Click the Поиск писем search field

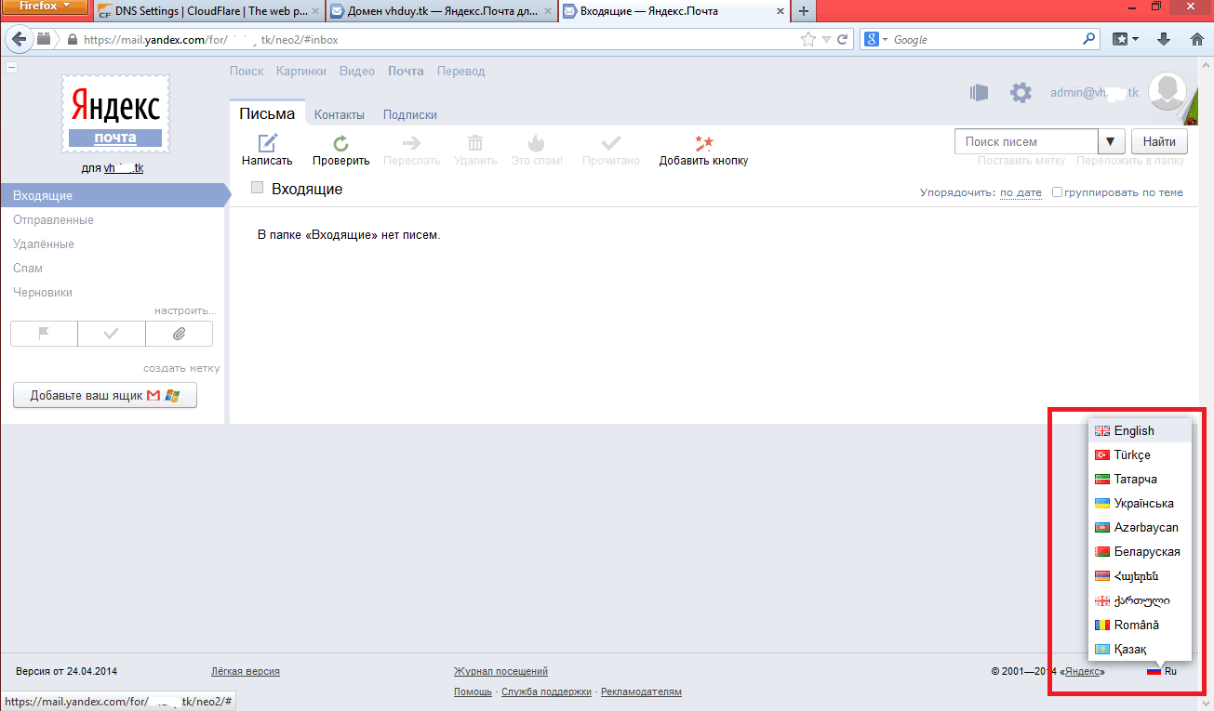pyautogui.click(x=1025, y=142)
